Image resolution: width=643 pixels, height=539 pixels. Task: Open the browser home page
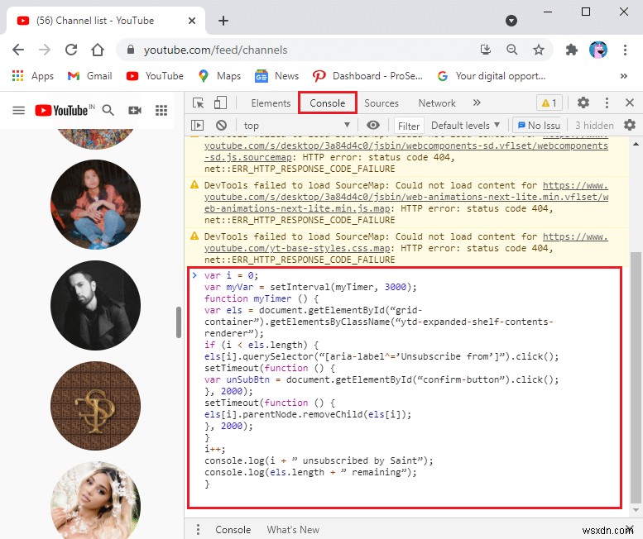[98, 50]
